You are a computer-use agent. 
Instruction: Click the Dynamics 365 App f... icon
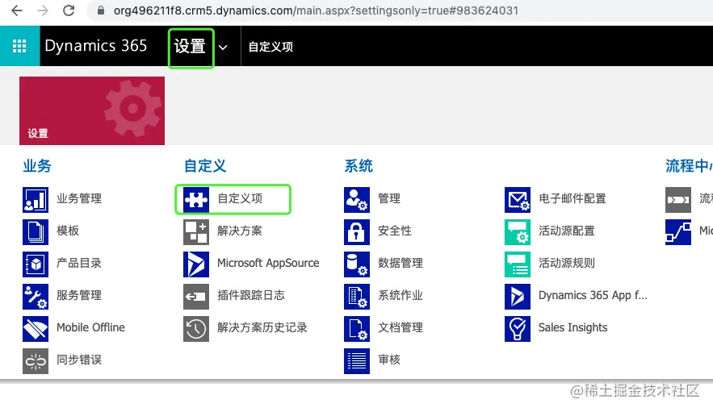518,296
